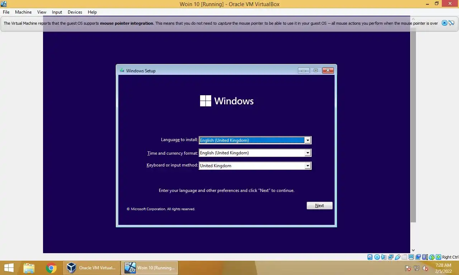Click the 'mouse pointer integration' notification text
The image size is (459, 275).
coord(127,23)
